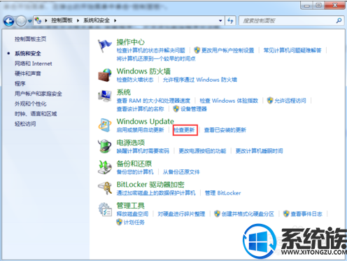Viewport: 347px width, 261px height.
Task: Open the 系统 heading link
Action: (124, 92)
